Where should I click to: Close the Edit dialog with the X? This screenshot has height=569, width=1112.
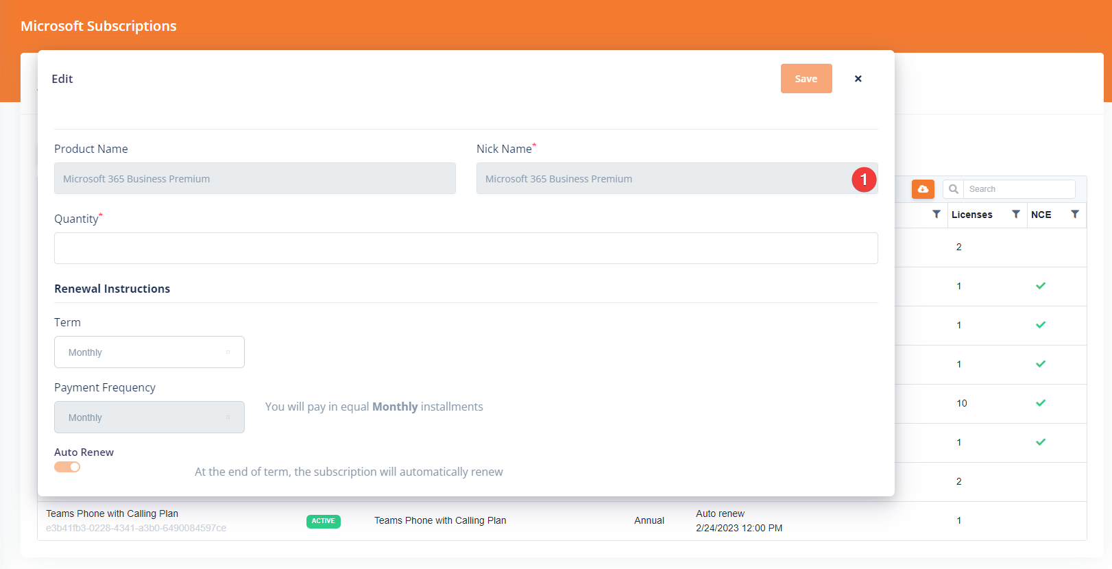point(858,79)
